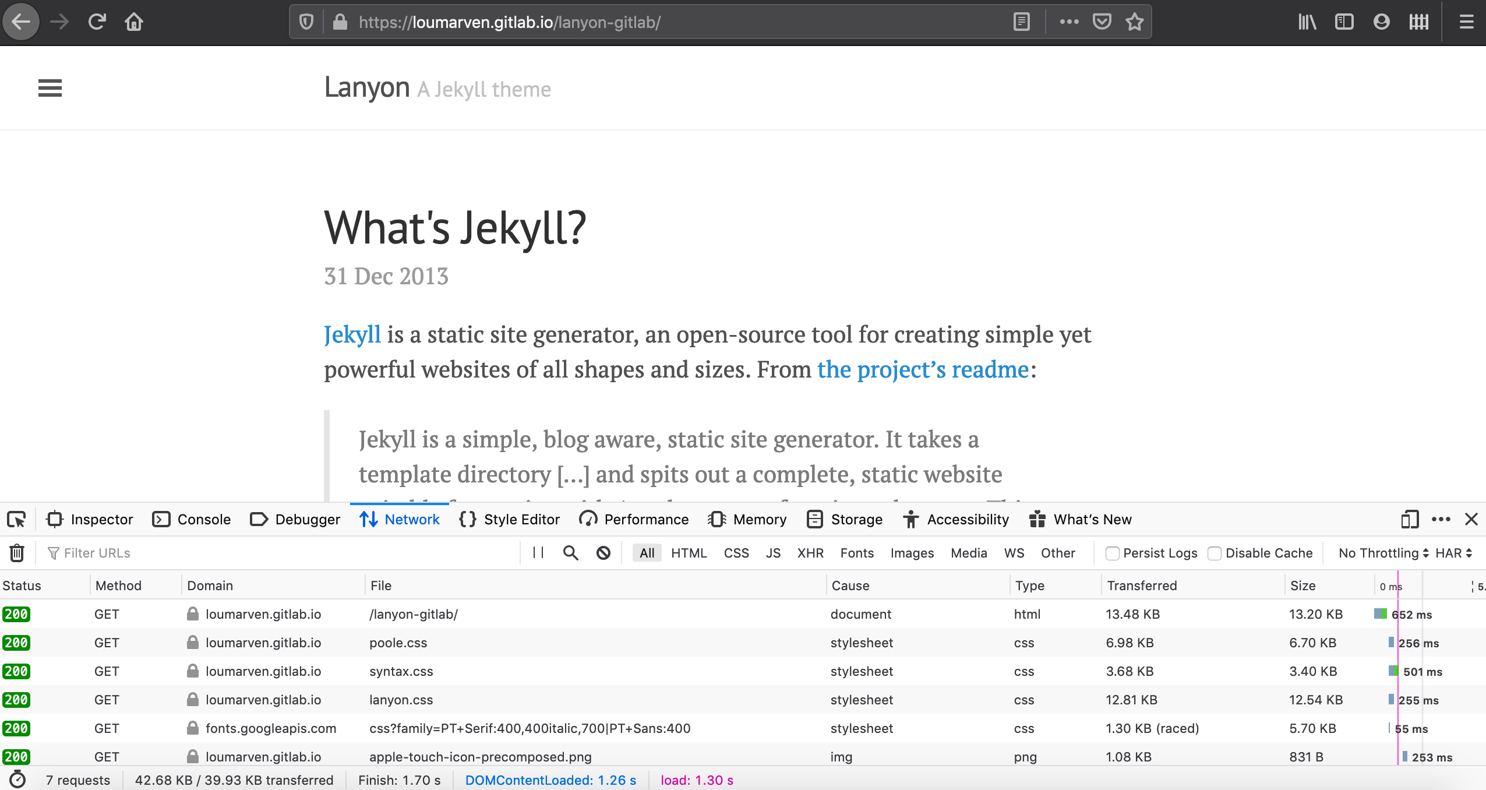Screen dimensions: 1486x790
Task: Select the Network tab
Action: pyautogui.click(x=400, y=519)
